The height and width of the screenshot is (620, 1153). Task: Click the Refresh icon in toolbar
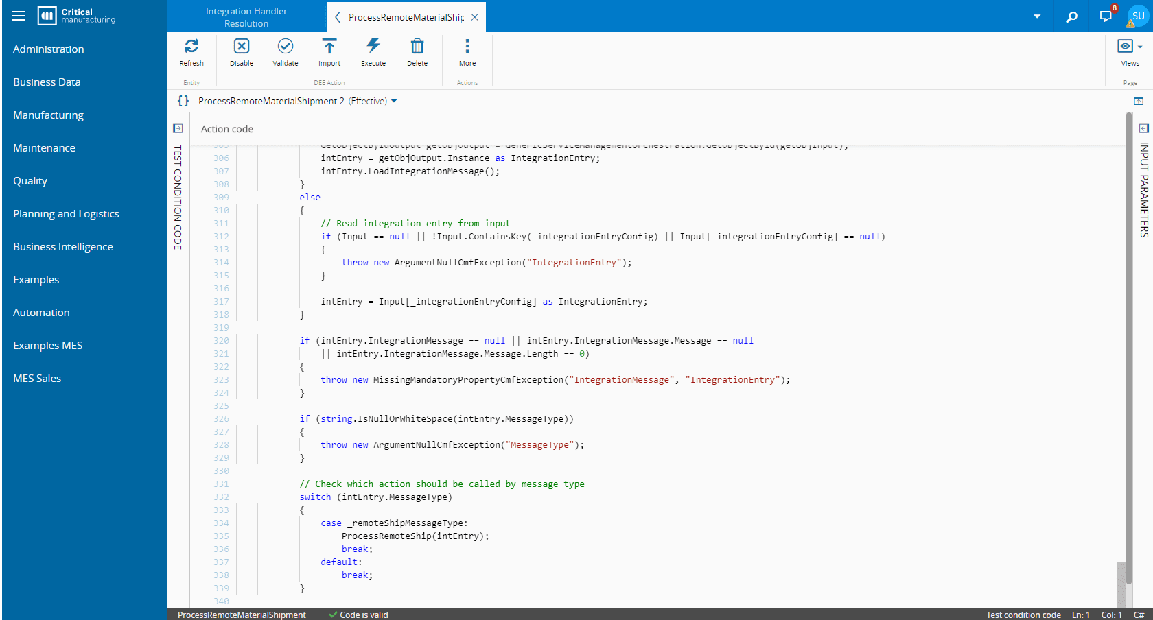tap(191, 47)
